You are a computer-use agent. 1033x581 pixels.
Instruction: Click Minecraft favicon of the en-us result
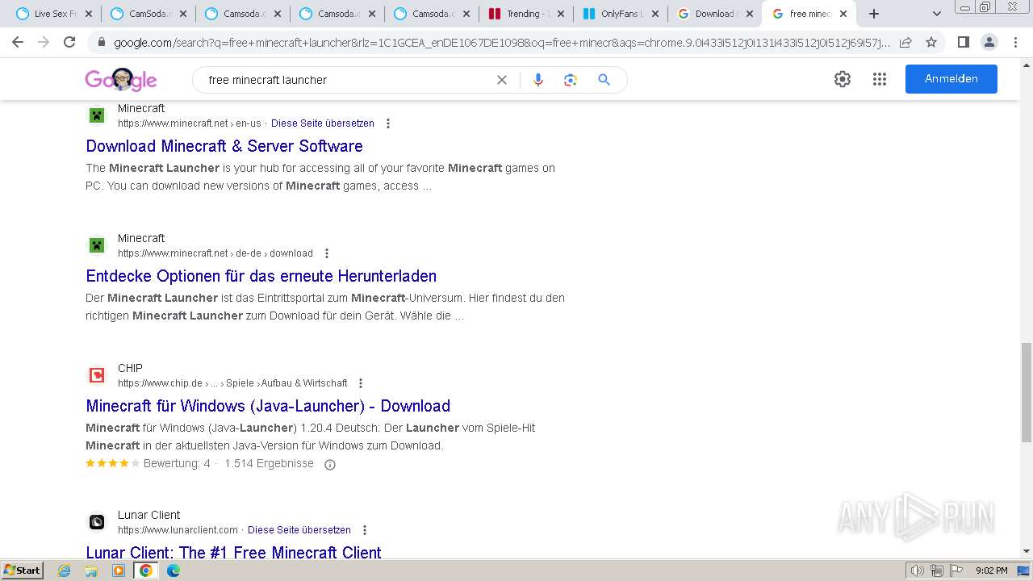pyautogui.click(x=97, y=115)
